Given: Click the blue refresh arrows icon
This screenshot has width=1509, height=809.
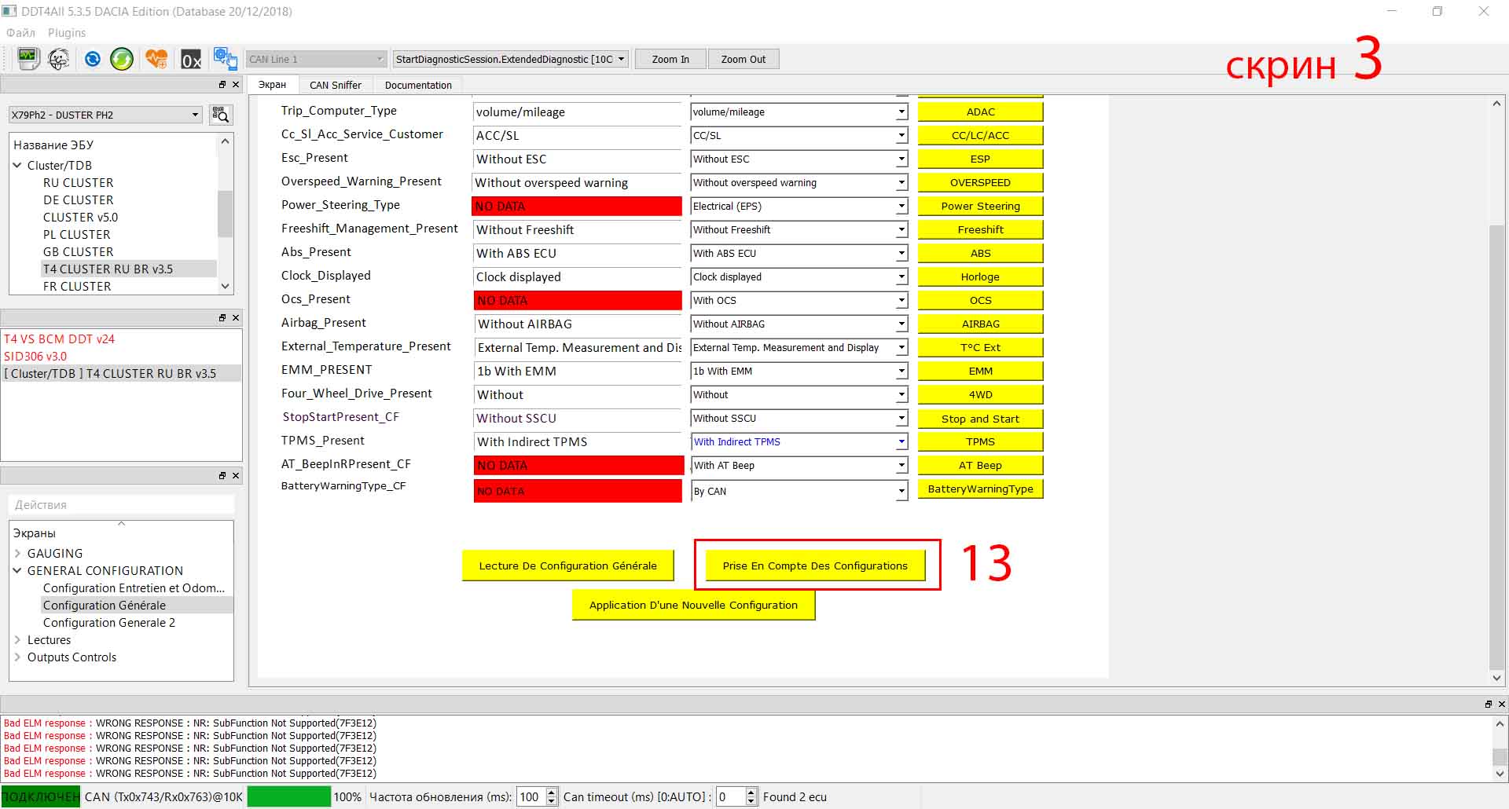Looking at the screenshot, I should click(x=93, y=59).
